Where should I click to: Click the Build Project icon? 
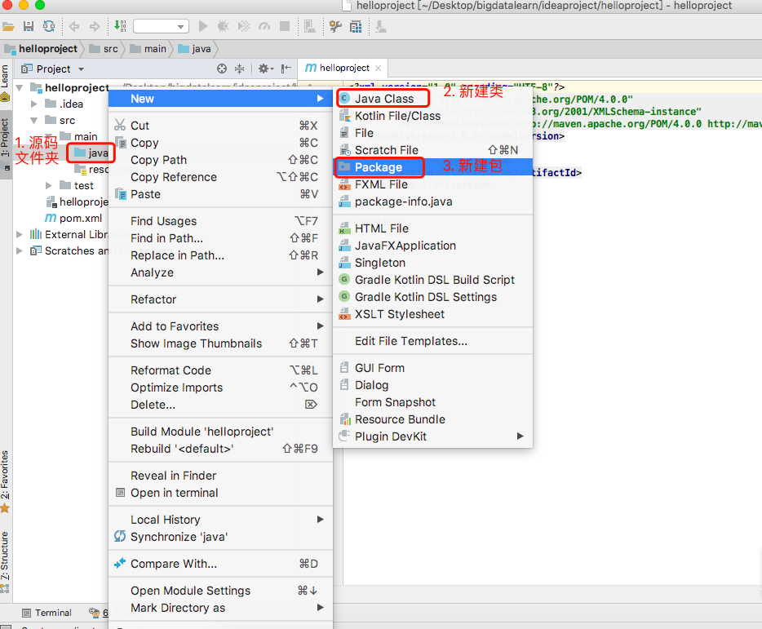point(120,26)
